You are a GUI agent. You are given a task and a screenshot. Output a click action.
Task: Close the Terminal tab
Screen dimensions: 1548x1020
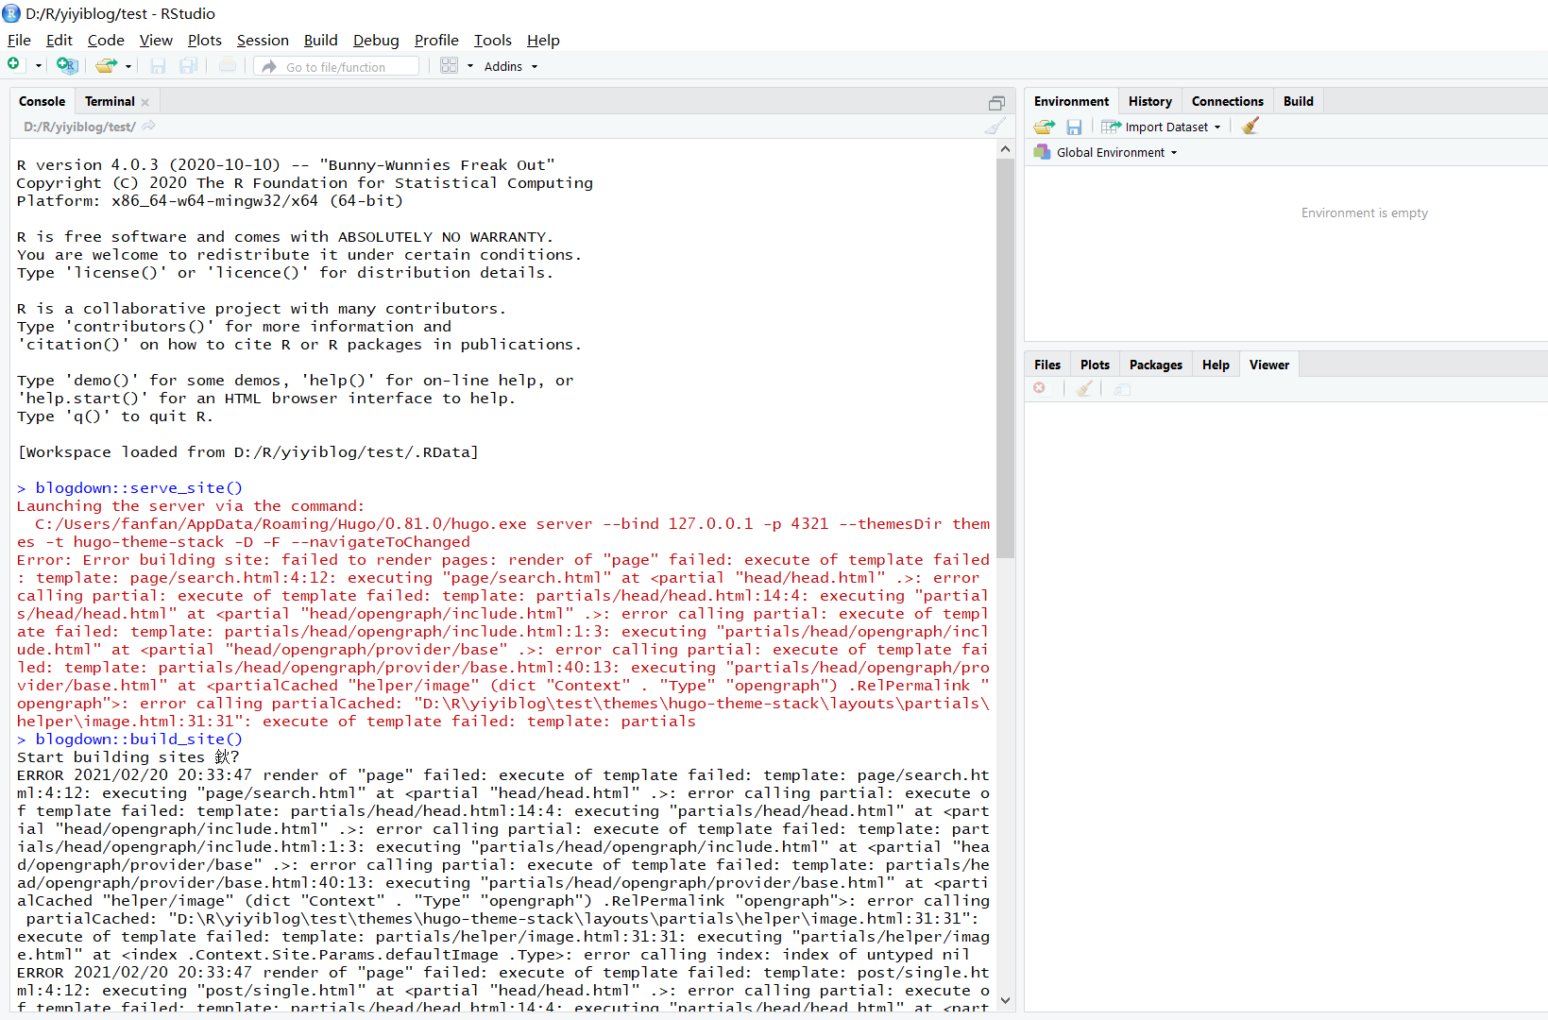(145, 102)
